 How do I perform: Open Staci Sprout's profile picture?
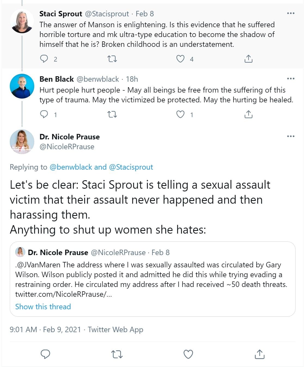point(22,21)
